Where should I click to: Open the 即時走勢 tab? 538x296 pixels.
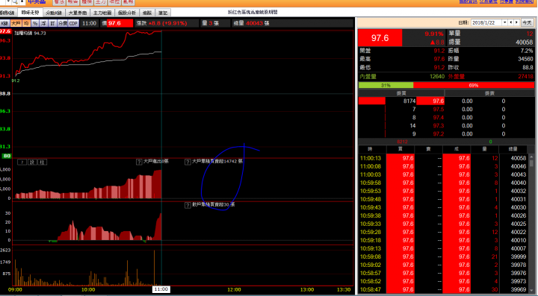[x=30, y=13]
